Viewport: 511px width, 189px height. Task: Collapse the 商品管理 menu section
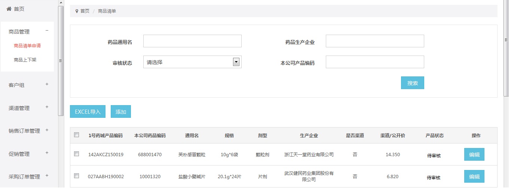tap(47, 31)
